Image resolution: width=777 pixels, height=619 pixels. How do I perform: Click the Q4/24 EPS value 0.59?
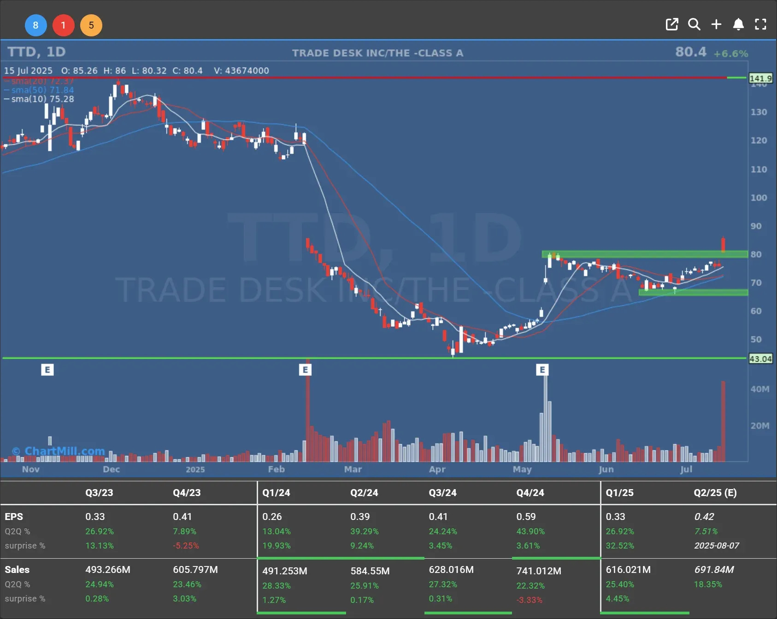(526, 517)
